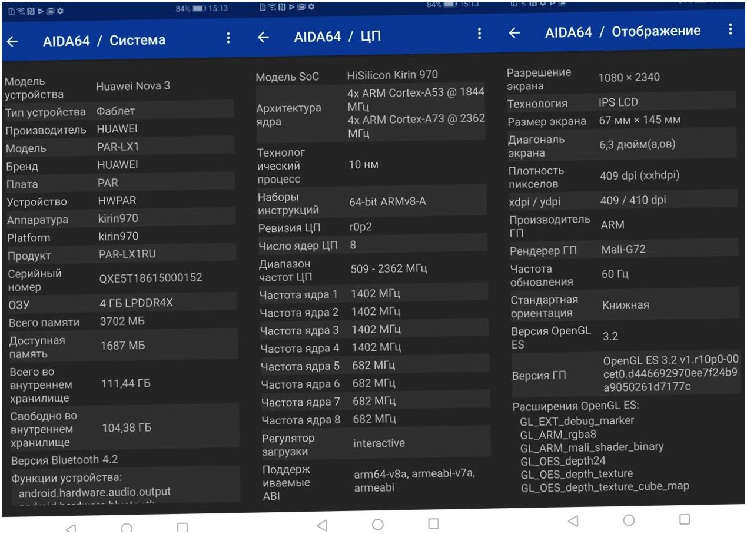Viewport: 747px width, 534px height.
Task: Select the AIDA64 / Отображение title
Action: [x=623, y=32]
